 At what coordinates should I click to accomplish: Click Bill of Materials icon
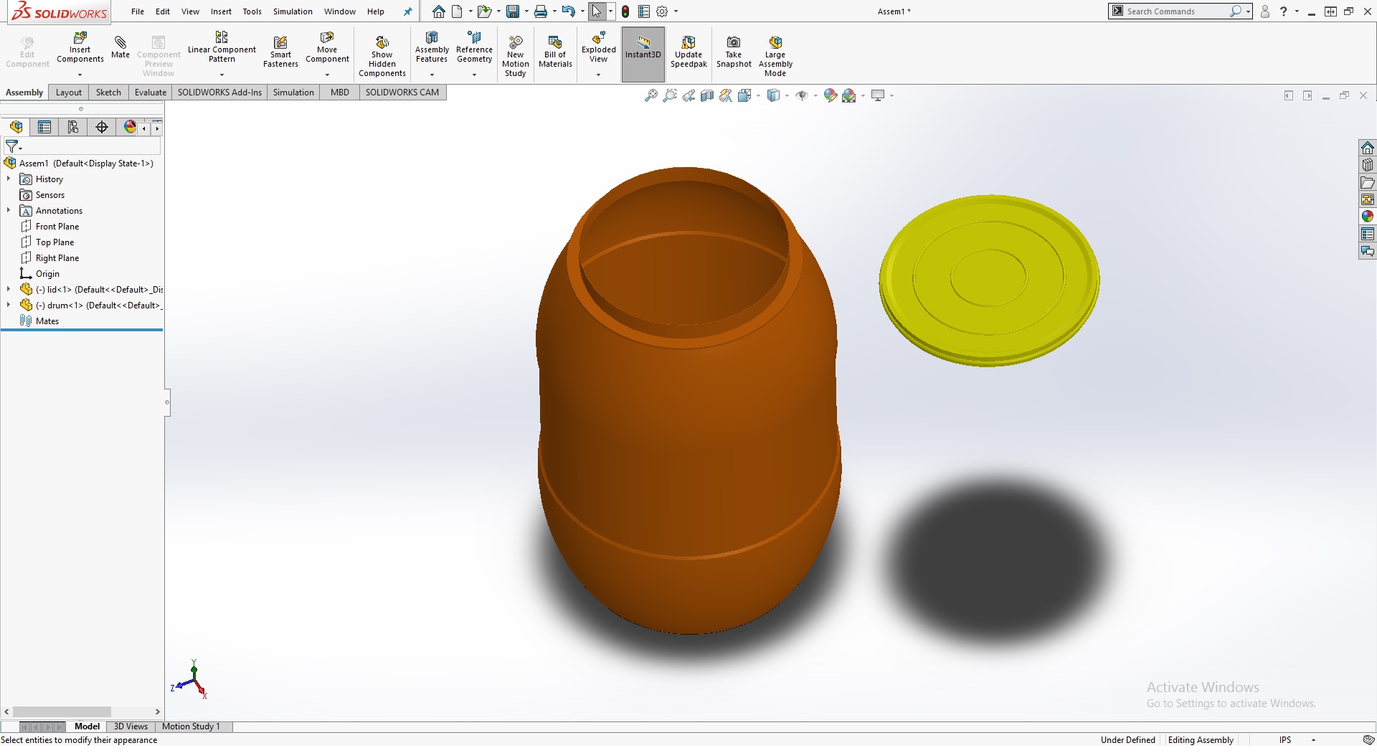555,43
